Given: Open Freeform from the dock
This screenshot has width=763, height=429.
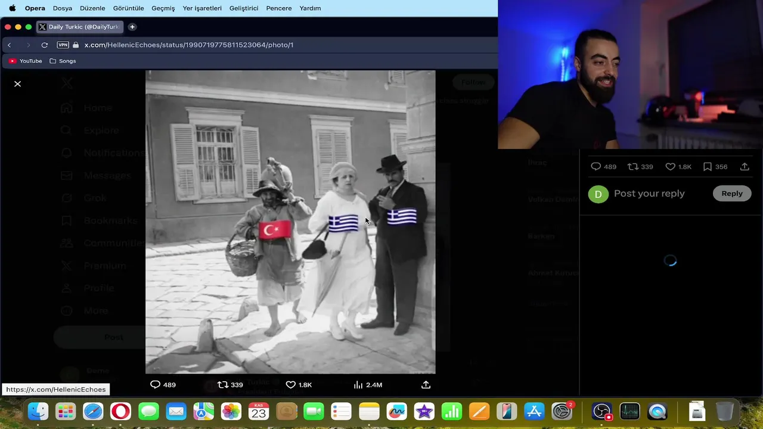Looking at the screenshot, I should point(396,411).
